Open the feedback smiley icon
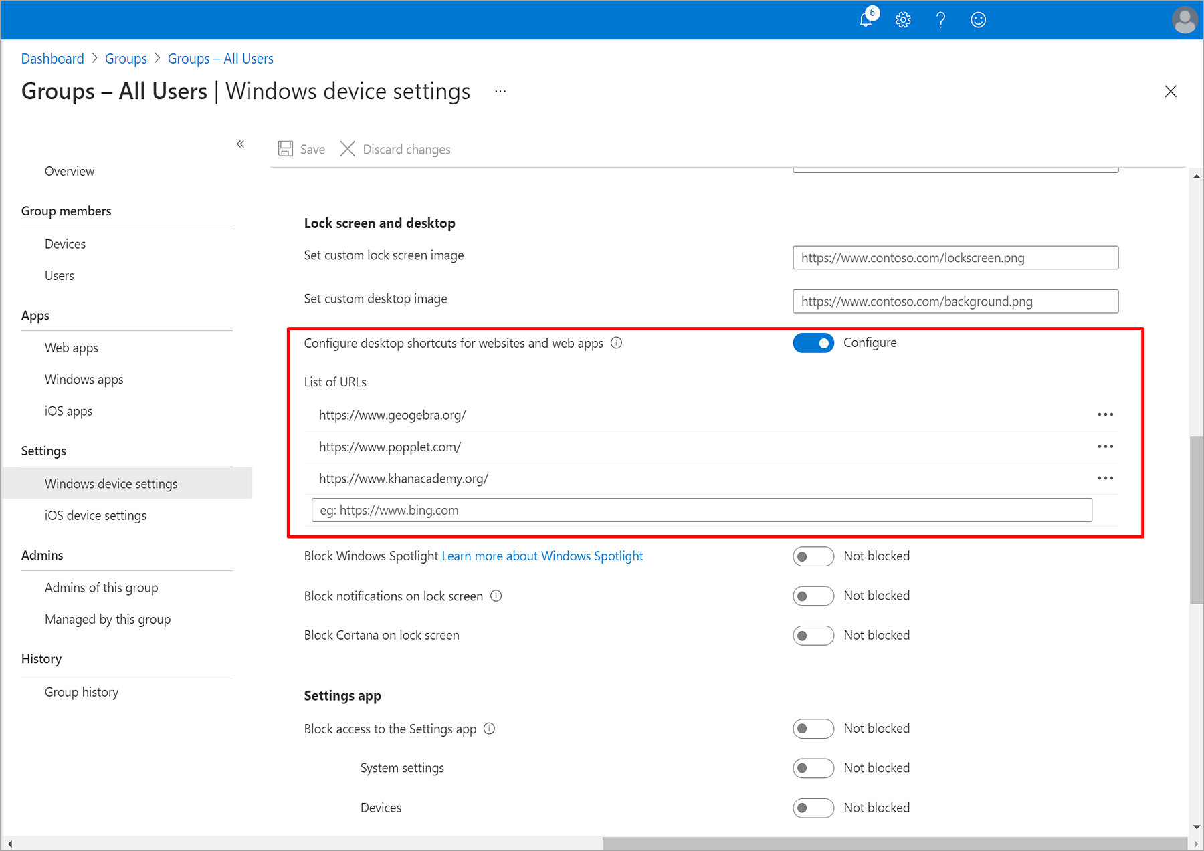Image resolution: width=1204 pixels, height=851 pixels. pos(978,20)
